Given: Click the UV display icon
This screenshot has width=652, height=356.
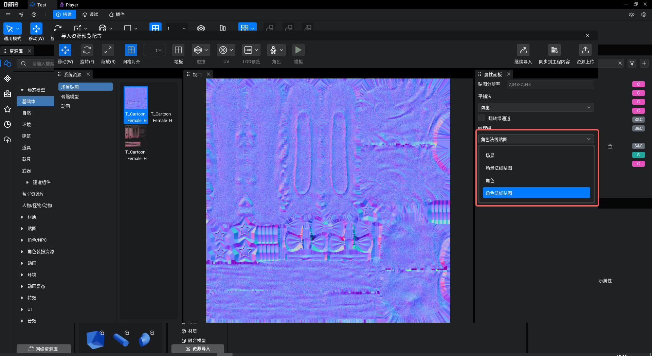Looking at the screenshot, I should coord(223,50).
